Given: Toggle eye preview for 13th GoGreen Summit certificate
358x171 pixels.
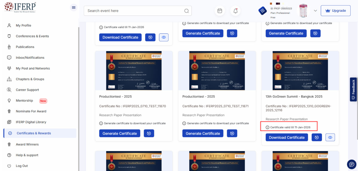Looking at the screenshot, I should pyautogui.click(x=330, y=137).
